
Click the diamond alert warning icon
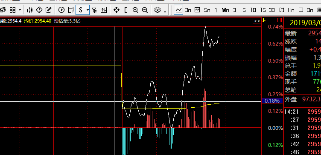coord(39,10)
